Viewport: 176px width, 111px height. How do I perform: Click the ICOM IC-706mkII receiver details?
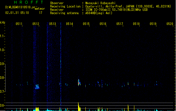[116, 10]
